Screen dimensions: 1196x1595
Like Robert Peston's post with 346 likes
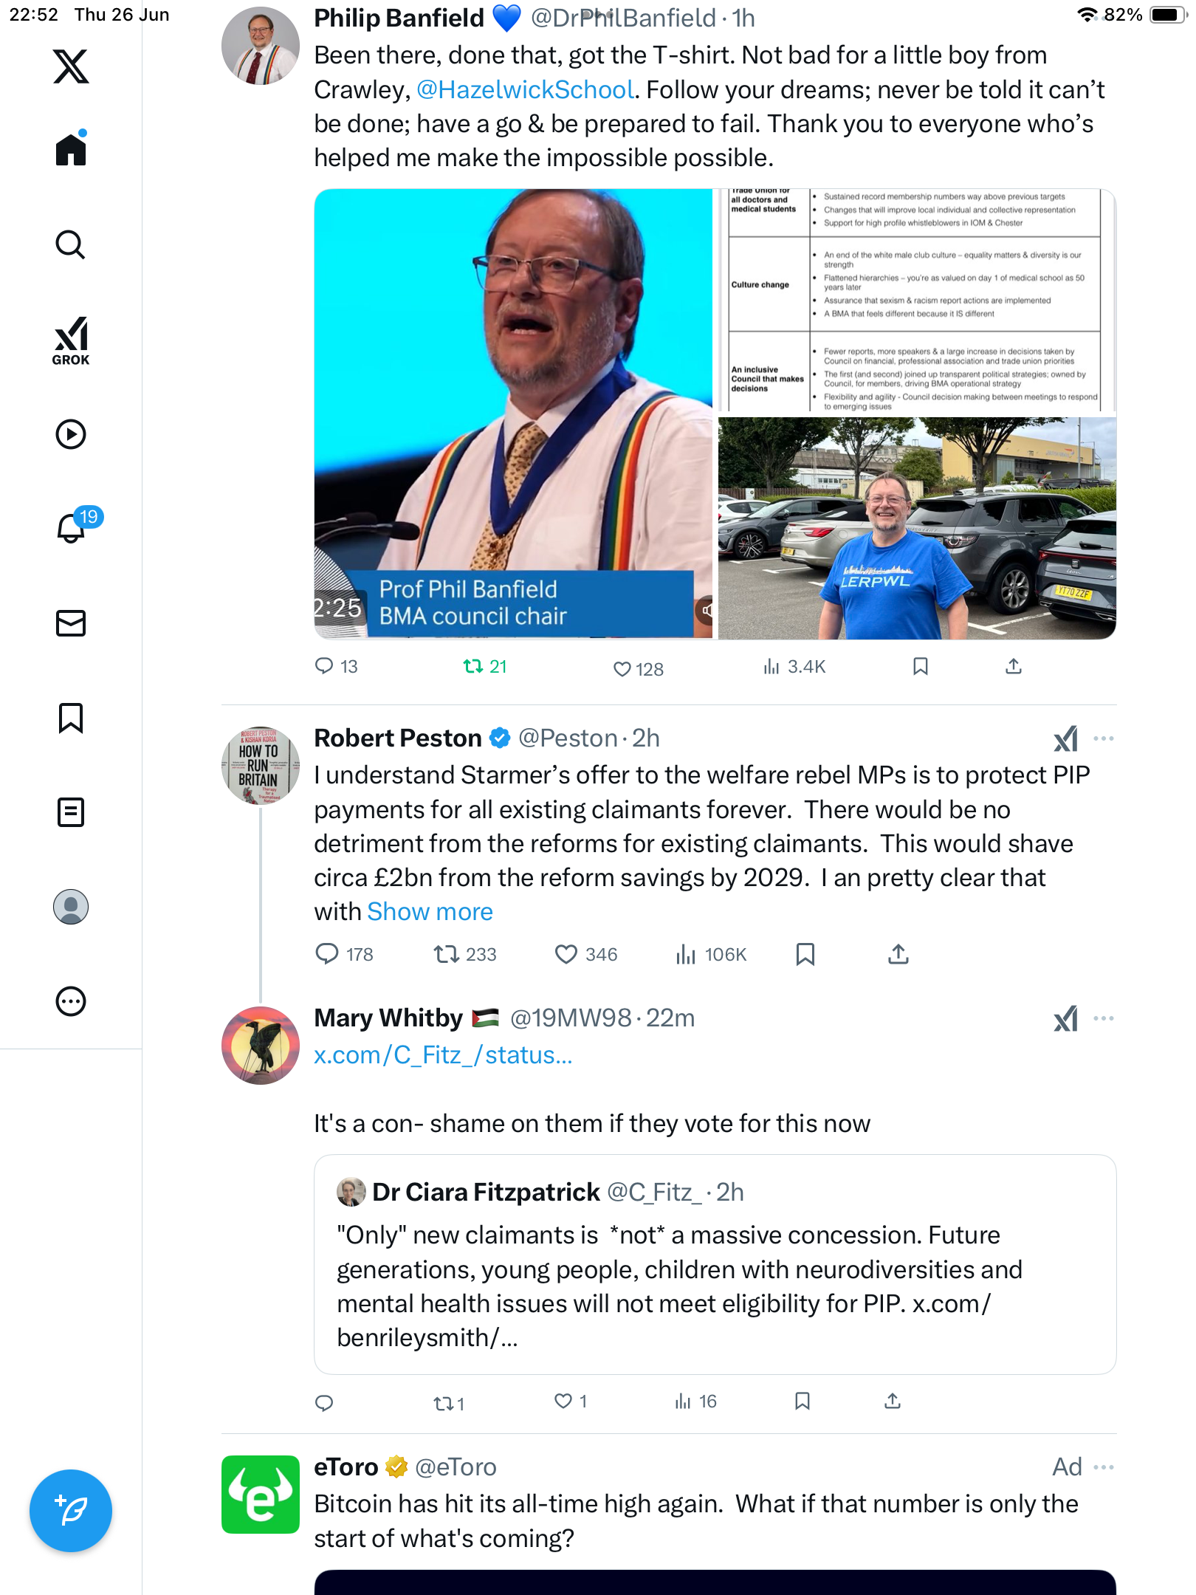[x=585, y=955]
